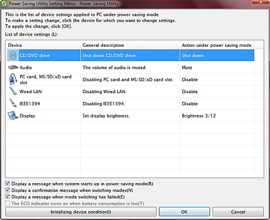Click the Device column header
The height and width of the screenshot is (220, 270).
43,45
